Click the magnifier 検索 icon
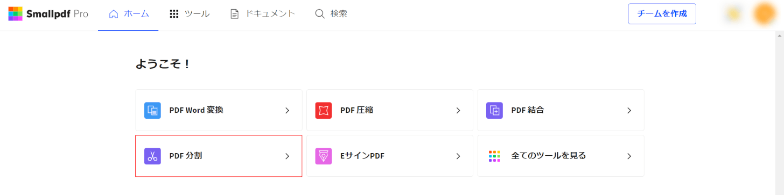 coord(320,14)
